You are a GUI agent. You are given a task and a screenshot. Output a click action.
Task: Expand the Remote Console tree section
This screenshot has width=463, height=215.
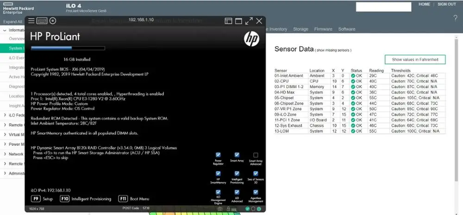5,125
